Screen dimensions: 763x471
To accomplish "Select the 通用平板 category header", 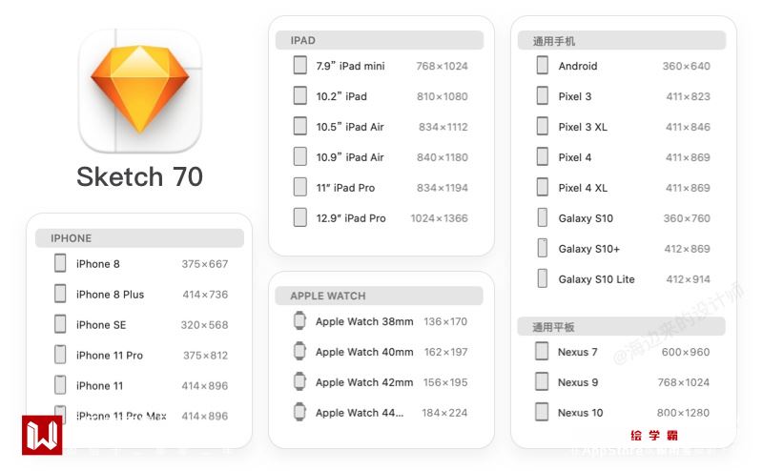I will pyautogui.click(x=622, y=326).
